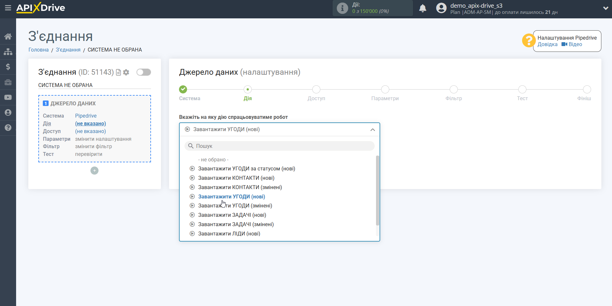Open the hamburger menu icon

pos(8,8)
